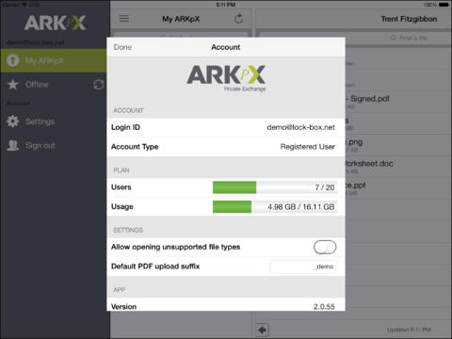Edit the Default PDF upload suffix field
This screenshot has height=339, width=452.
(303, 266)
